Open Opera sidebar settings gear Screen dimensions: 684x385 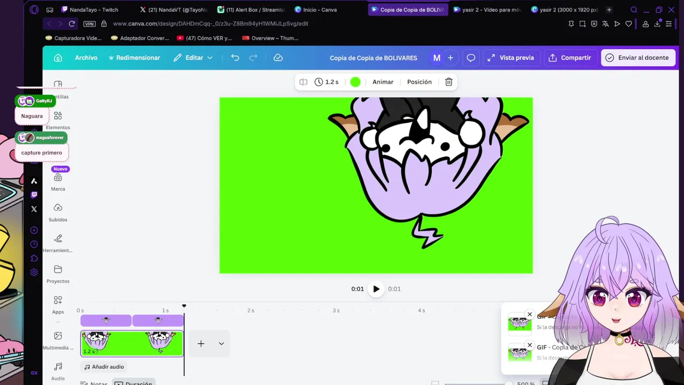(x=34, y=272)
